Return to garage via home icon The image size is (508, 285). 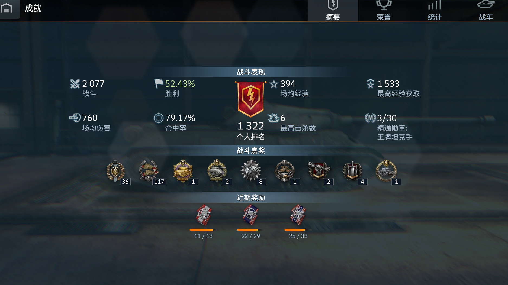pos(7,8)
